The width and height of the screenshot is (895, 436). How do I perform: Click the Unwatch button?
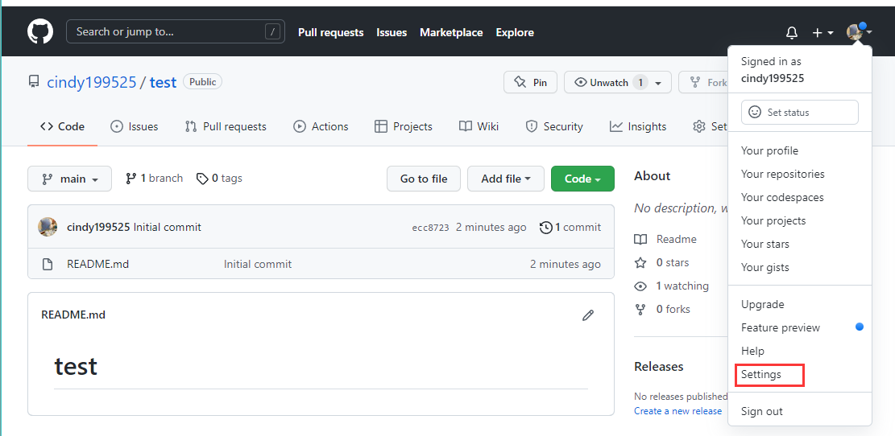tap(608, 83)
